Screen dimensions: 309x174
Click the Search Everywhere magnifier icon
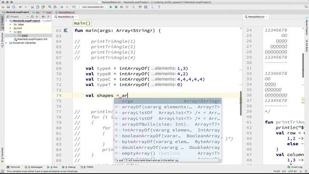tap(306, 7)
